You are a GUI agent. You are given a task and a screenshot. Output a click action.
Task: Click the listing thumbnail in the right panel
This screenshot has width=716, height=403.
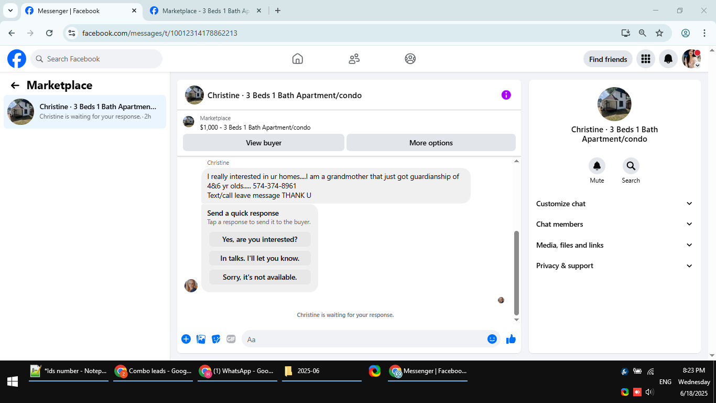(614, 104)
